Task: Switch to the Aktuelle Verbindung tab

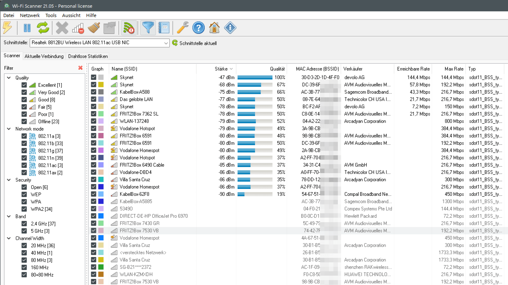Action: [x=44, y=56]
